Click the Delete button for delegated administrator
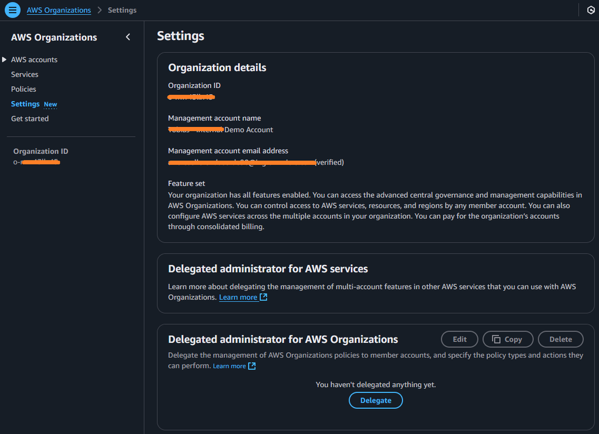 pyautogui.click(x=560, y=339)
